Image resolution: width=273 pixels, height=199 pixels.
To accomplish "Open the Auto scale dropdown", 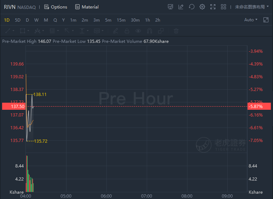I will [x=251, y=20].
